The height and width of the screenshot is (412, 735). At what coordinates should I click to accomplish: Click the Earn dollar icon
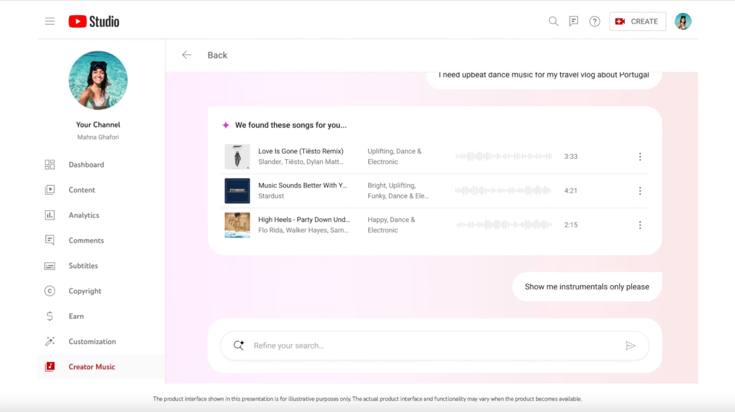click(x=50, y=316)
